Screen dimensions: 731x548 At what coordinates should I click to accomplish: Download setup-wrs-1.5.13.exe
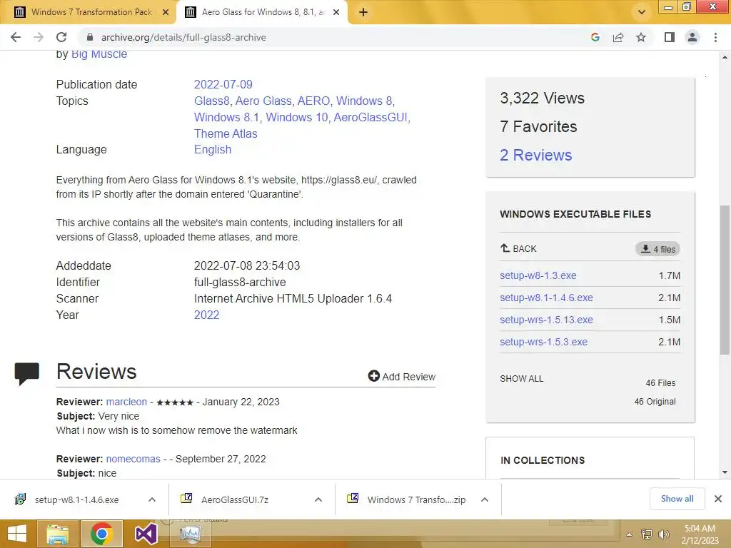point(546,320)
